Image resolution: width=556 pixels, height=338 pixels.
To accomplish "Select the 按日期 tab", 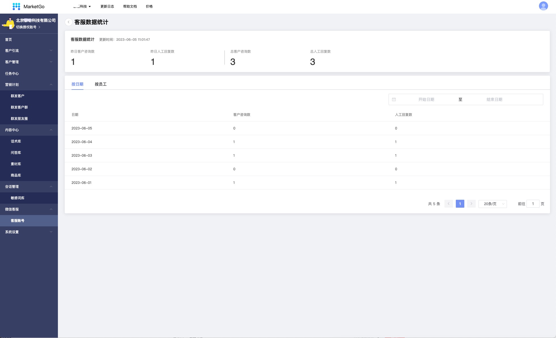I will tap(77, 84).
